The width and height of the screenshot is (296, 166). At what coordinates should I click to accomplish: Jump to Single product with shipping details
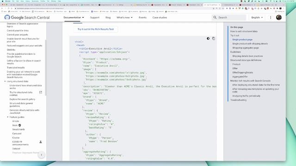coord(250,44)
